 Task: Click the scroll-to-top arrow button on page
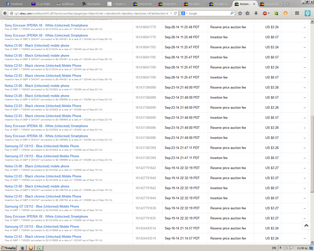(x=306, y=225)
